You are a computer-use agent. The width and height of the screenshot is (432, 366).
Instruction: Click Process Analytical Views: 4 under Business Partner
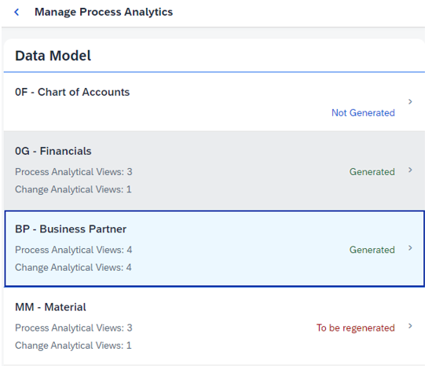point(74,250)
